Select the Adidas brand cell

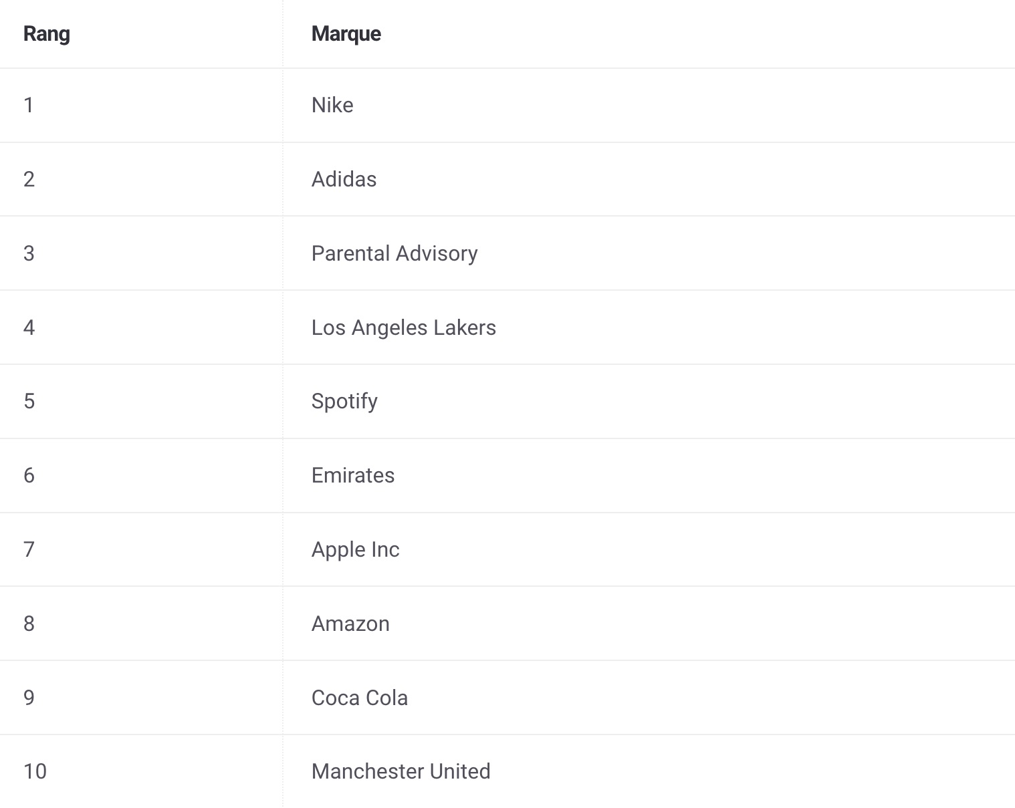click(x=344, y=179)
